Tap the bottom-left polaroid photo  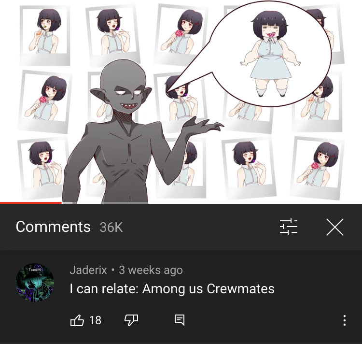click(x=42, y=169)
